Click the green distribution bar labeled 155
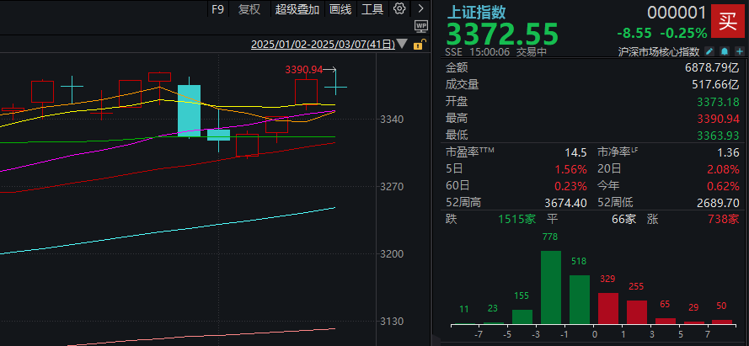This screenshot has width=749, height=346. (x=522, y=317)
